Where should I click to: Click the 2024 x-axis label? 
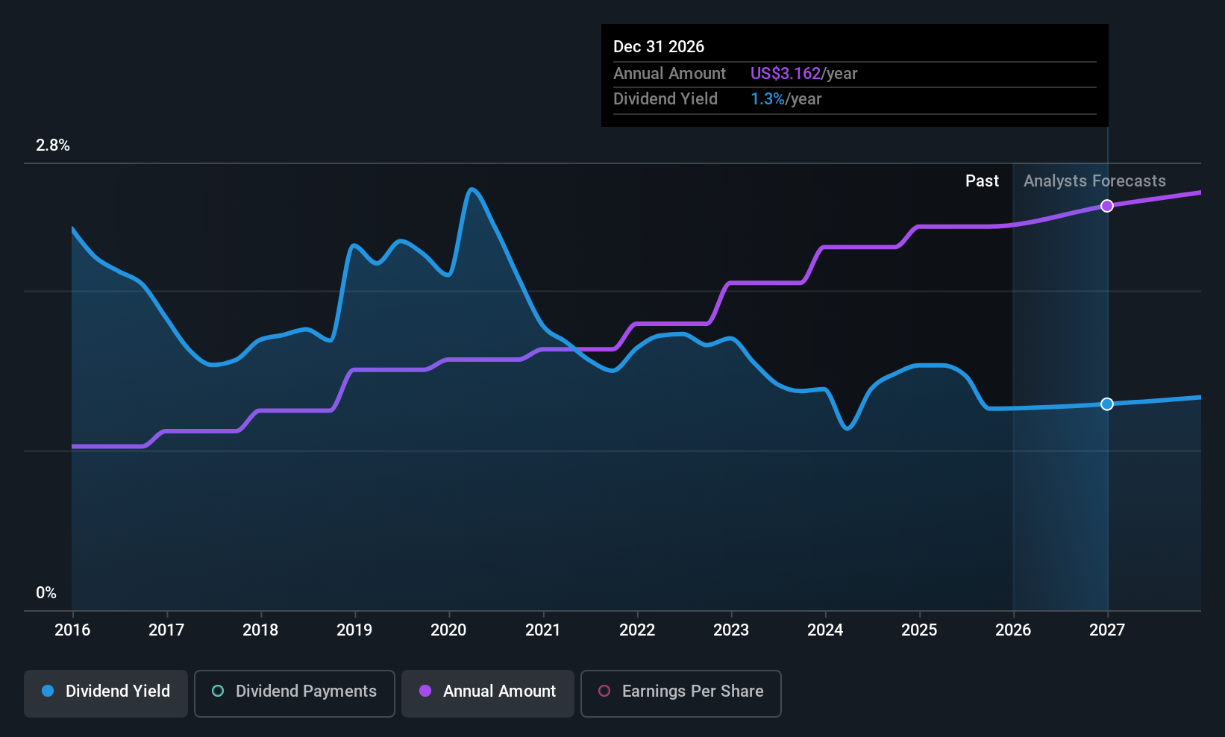[x=825, y=630]
